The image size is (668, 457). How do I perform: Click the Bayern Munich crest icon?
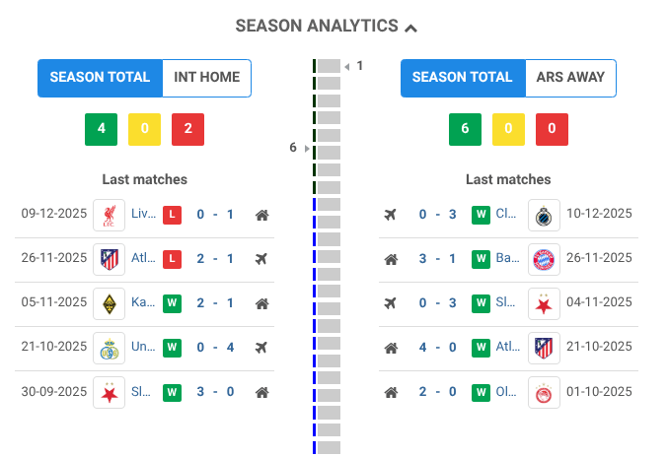[544, 259]
